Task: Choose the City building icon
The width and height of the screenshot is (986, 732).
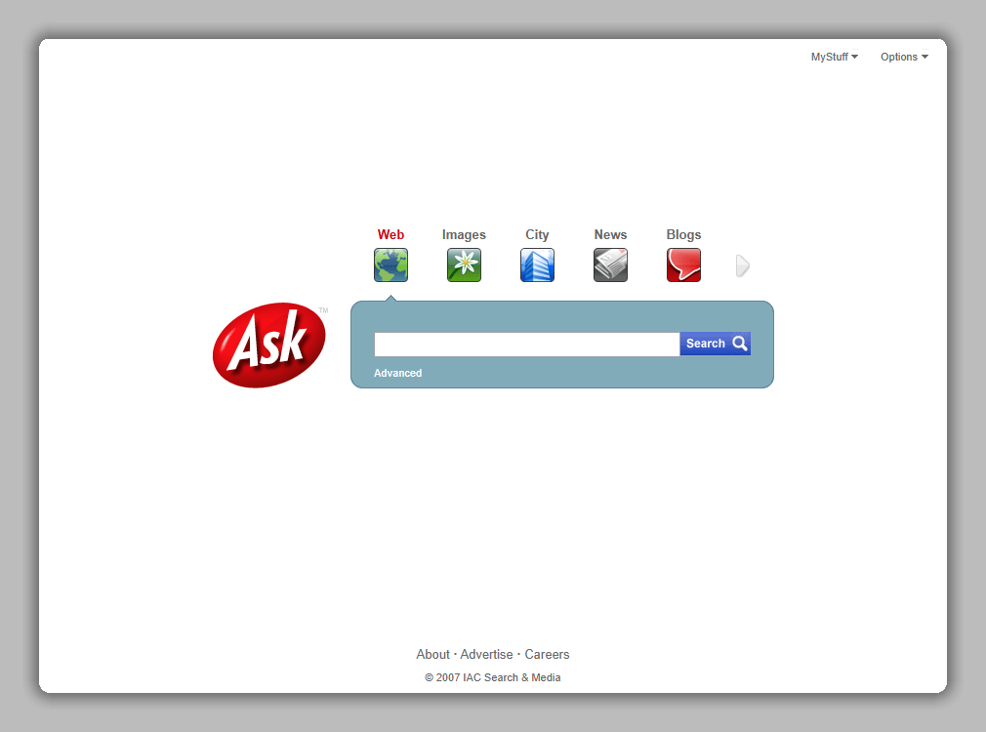Action: 537,264
